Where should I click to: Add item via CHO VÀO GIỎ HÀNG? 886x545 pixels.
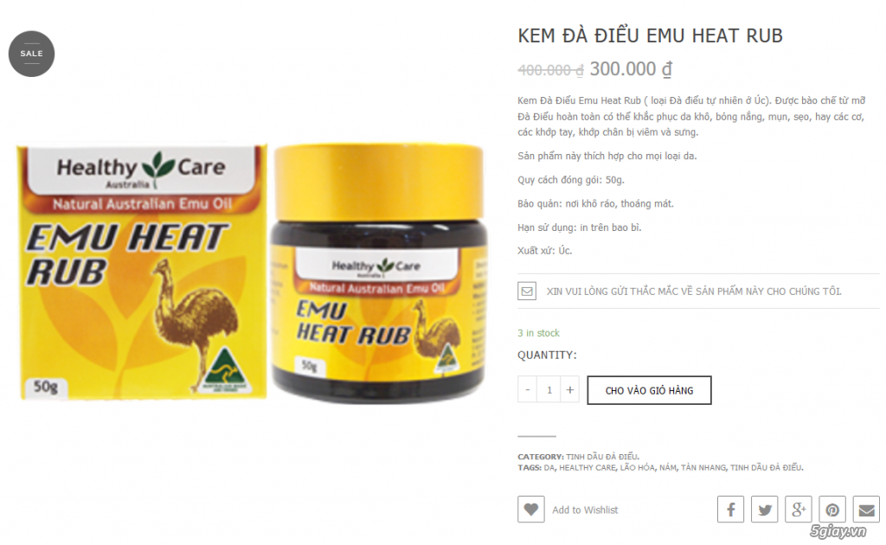tap(649, 390)
